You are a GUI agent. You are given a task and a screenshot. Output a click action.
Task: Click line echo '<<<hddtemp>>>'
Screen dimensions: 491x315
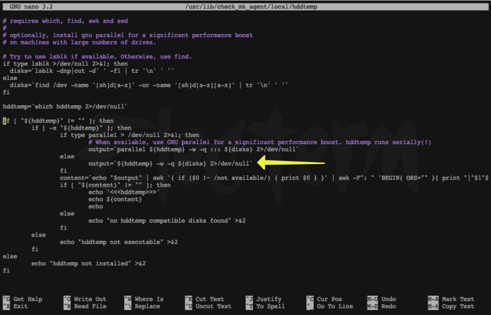pyautogui.click(x=124, y=192)
